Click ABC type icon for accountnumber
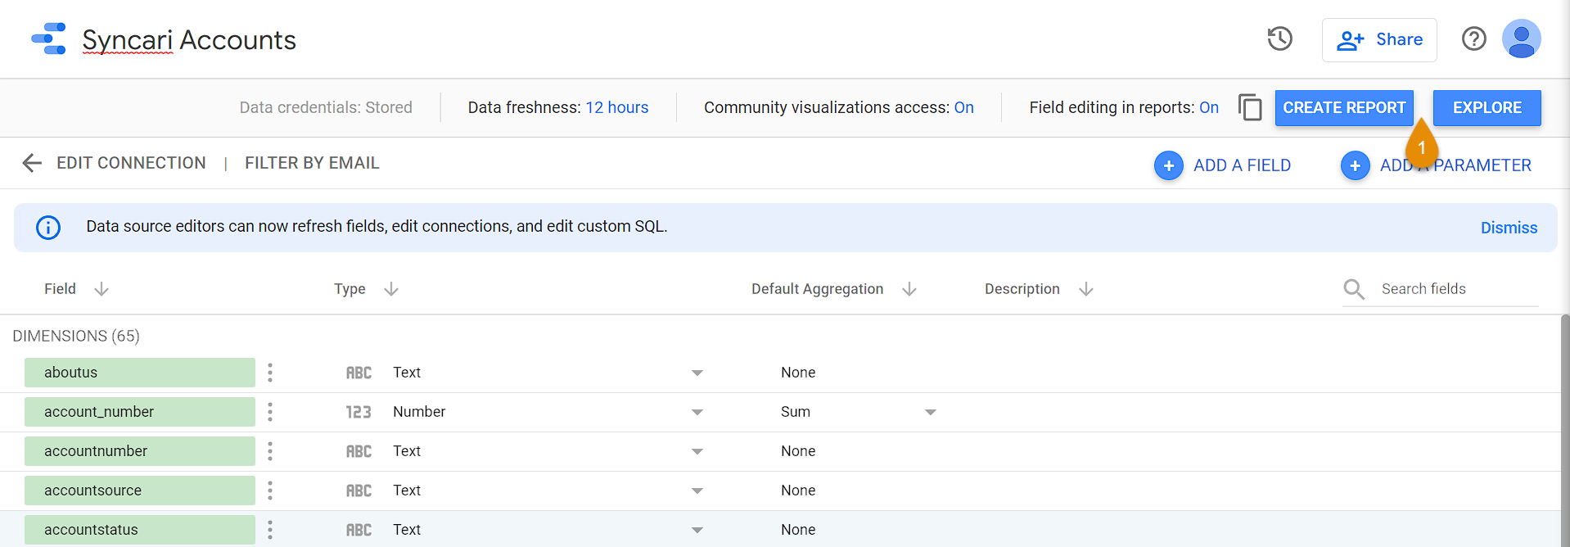The width and height of the screenshot is (1570, 547). pyautogui.click(x=359, y=451)
